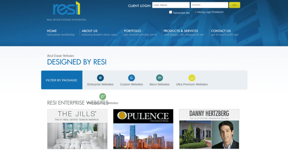The width and height of the screenshot is (288, 151).
Task: Click the resi1 logo
Action: (x=67, y=8)
